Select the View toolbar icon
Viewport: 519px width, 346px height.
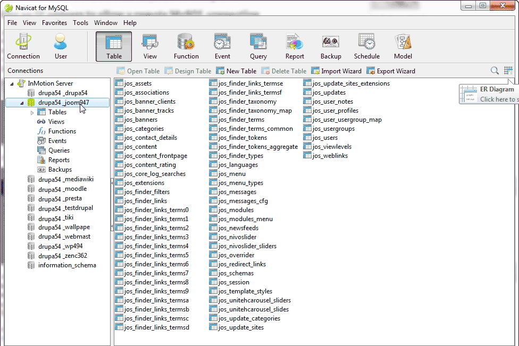(150, 46)
